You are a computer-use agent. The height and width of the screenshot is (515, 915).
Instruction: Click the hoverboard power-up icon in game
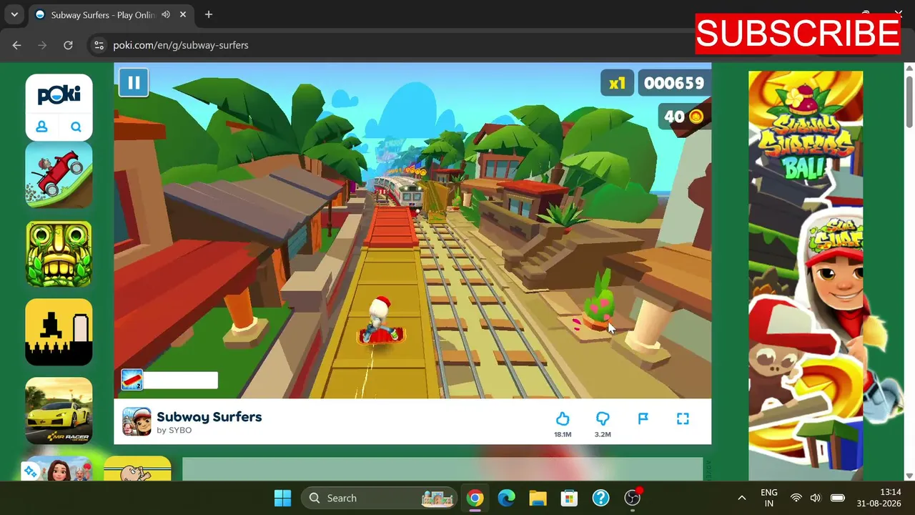pos(132,380)
